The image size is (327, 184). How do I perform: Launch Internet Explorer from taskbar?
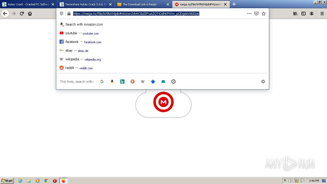pyautogui.click(x=20, y=181)
